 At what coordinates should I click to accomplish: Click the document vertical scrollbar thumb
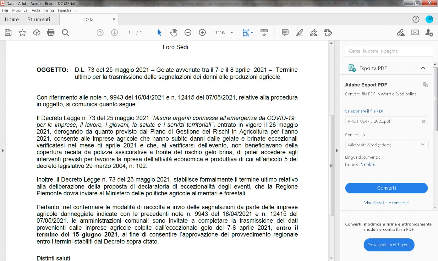(x=331, y=166)
